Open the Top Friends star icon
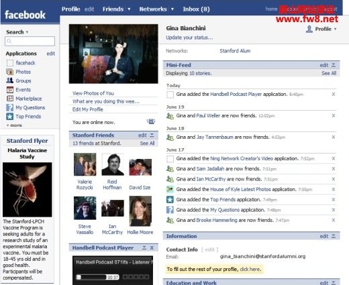 (10, 117)
